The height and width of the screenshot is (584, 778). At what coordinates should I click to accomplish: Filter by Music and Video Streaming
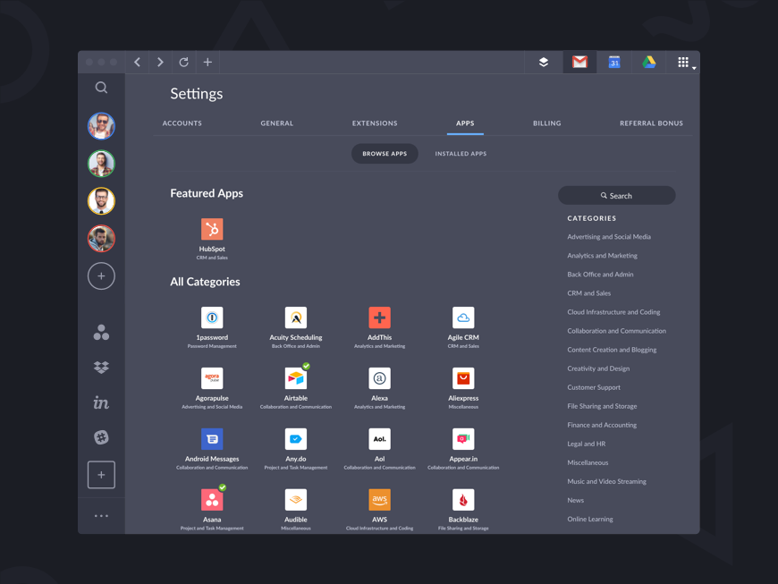click(x=607, y=482)
